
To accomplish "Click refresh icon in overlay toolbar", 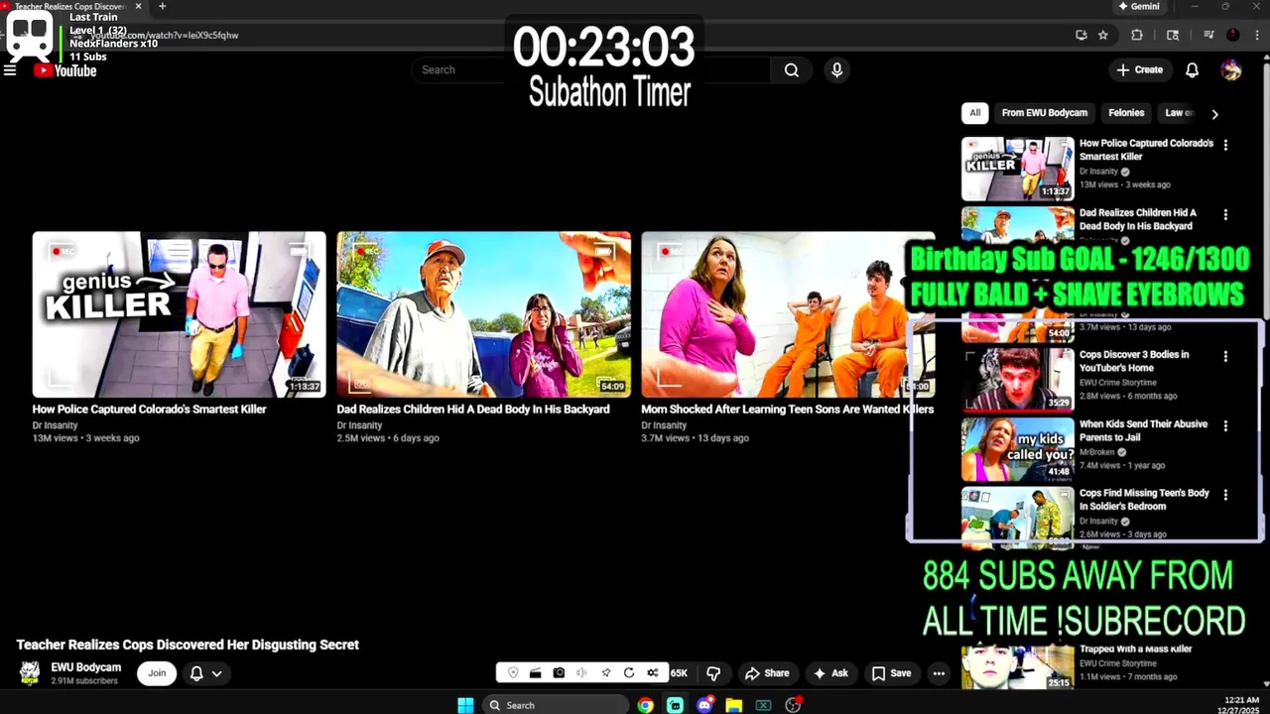I will tap(629, 673).
